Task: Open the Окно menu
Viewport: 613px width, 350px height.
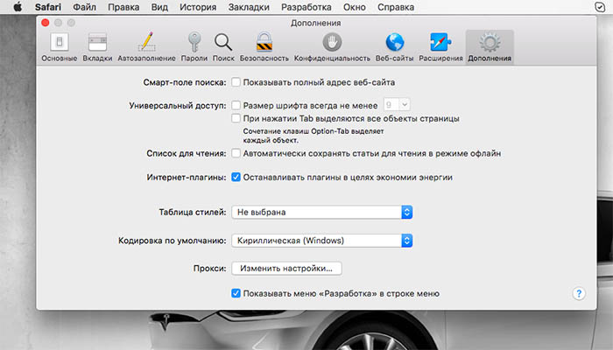Action: (354, 7)
